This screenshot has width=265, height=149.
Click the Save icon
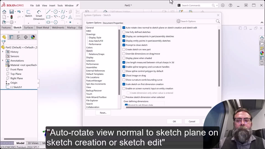click(x=12, y=12)
